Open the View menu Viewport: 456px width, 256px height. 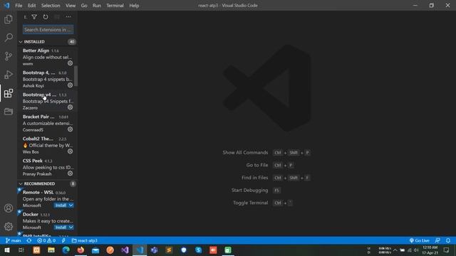(x=71, y=6)
